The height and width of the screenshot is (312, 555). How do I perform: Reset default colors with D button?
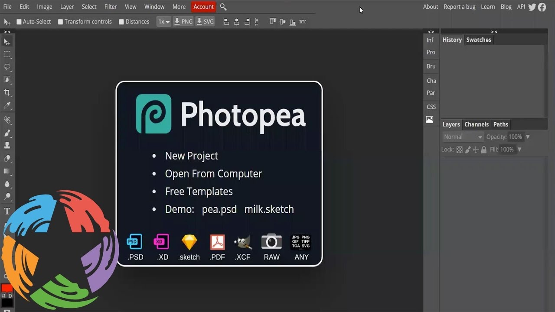(10, 296)
